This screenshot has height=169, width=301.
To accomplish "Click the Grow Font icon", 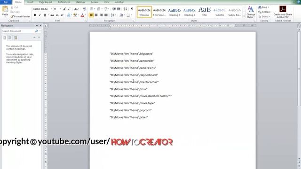I will (x=64, y=9).
